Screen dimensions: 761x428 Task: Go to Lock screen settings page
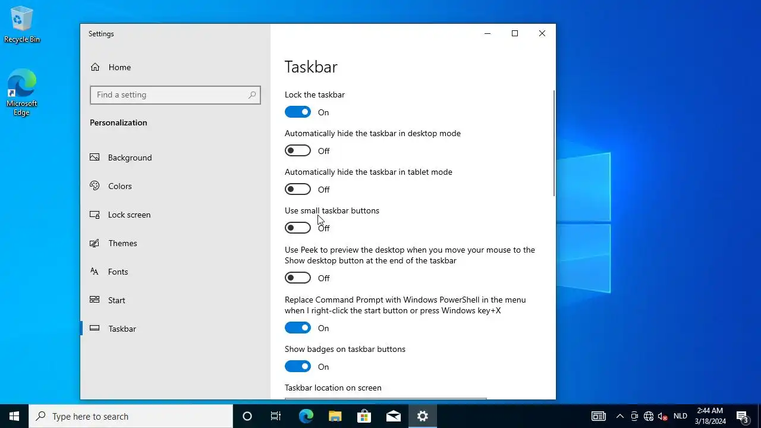coord(175,215)
